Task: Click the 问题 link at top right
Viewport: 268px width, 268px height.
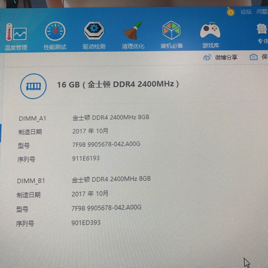Action: tap(262, 11)
